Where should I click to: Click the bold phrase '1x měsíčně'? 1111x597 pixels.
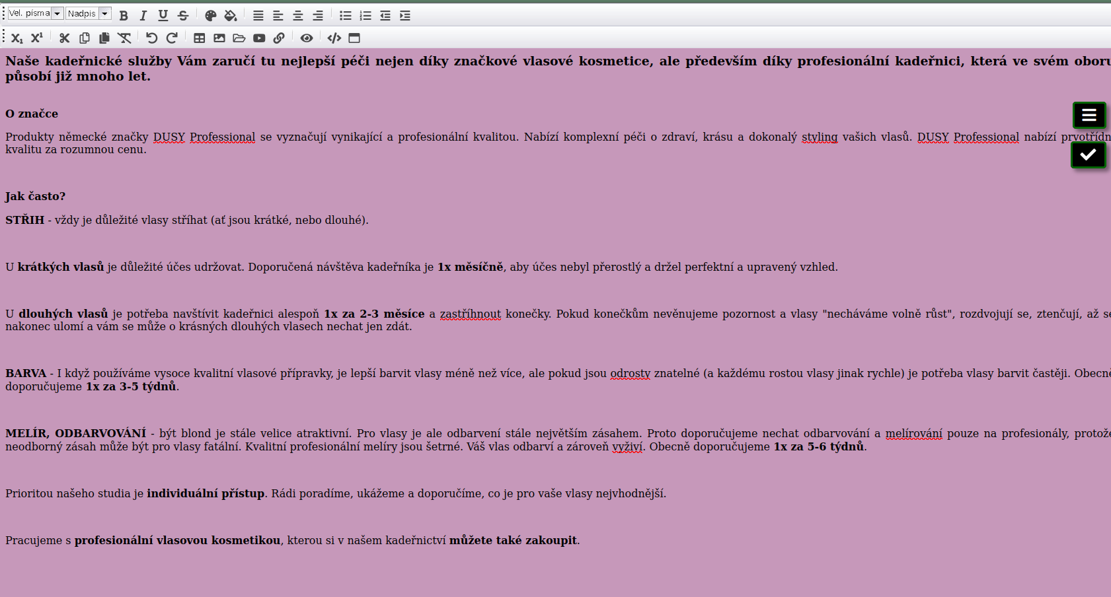click(x=471, y=267)
